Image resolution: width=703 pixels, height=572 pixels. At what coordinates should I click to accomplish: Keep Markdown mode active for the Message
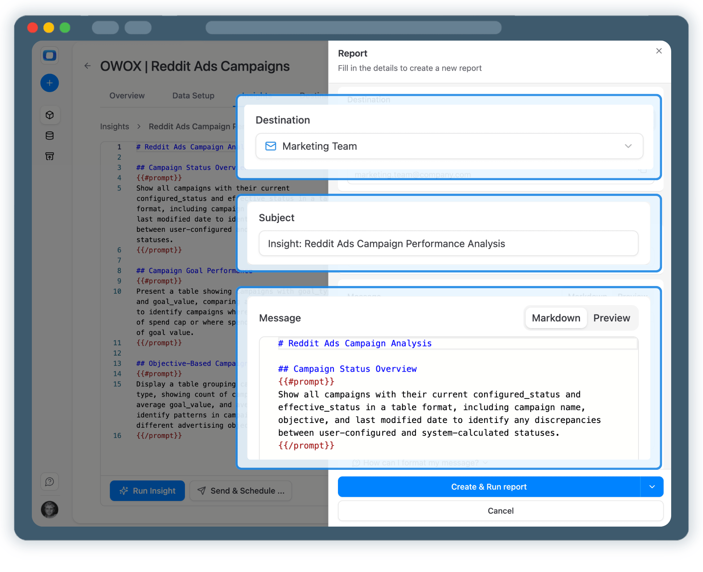[x=555, y=318]
